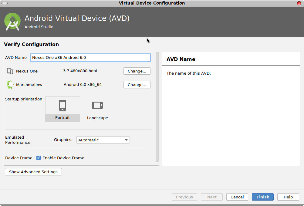Click the 'Emulated Performance' label
Viewport: 304px width, 206px height.
click(18, 140)
